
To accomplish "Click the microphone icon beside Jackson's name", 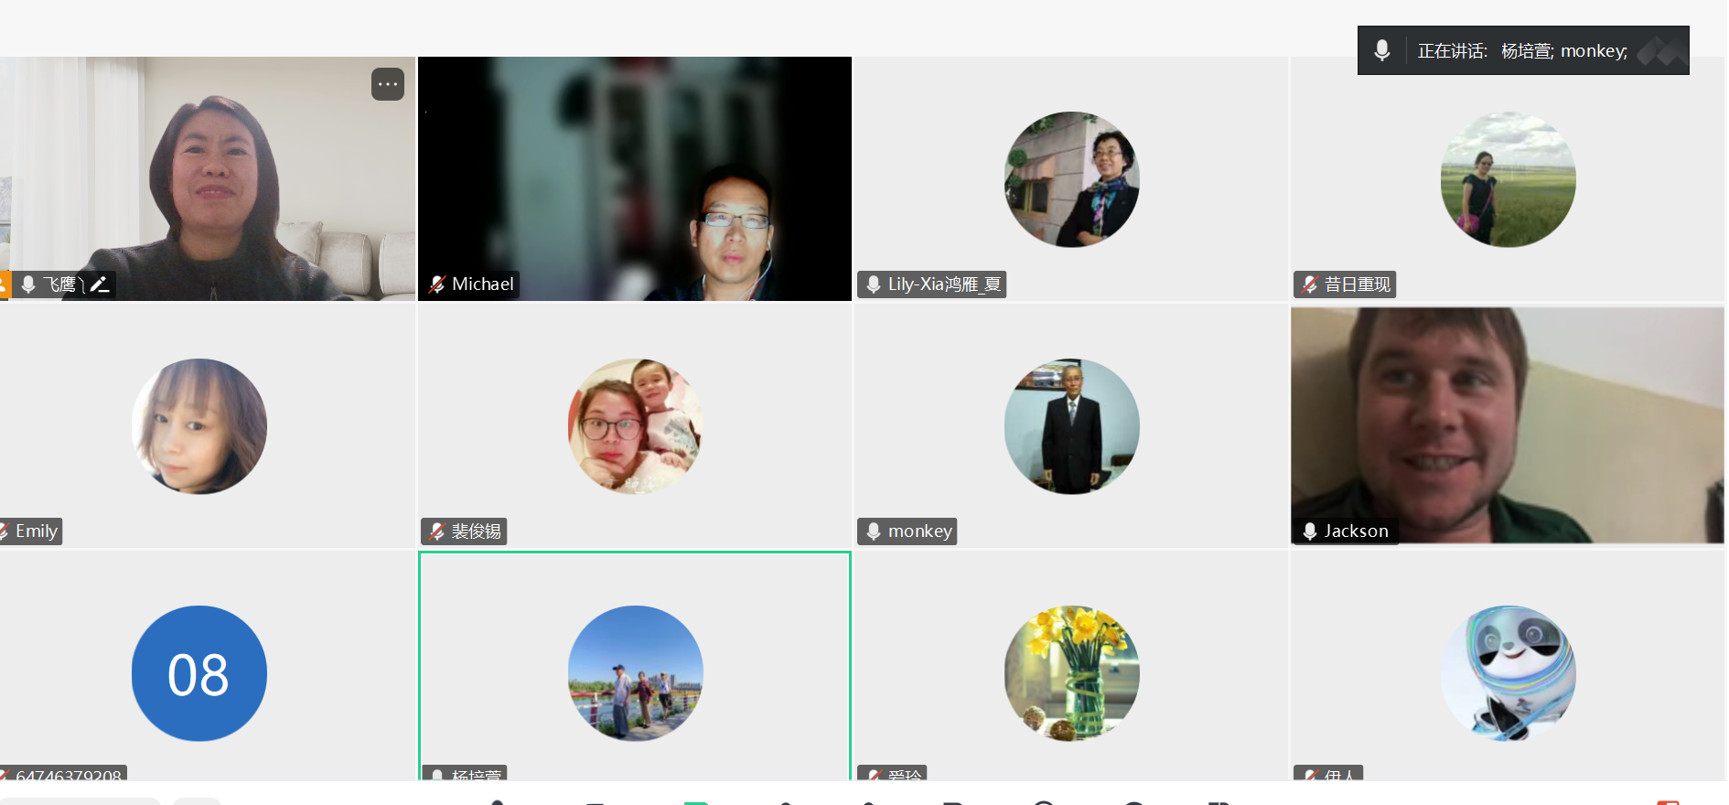I will (1310, 531).
